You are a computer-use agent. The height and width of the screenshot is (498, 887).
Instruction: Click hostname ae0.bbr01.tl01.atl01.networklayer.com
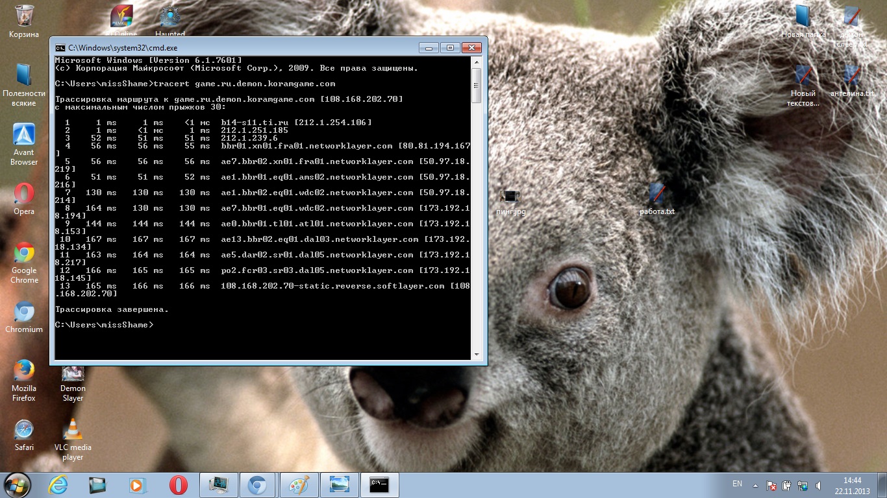coord(317,224)
